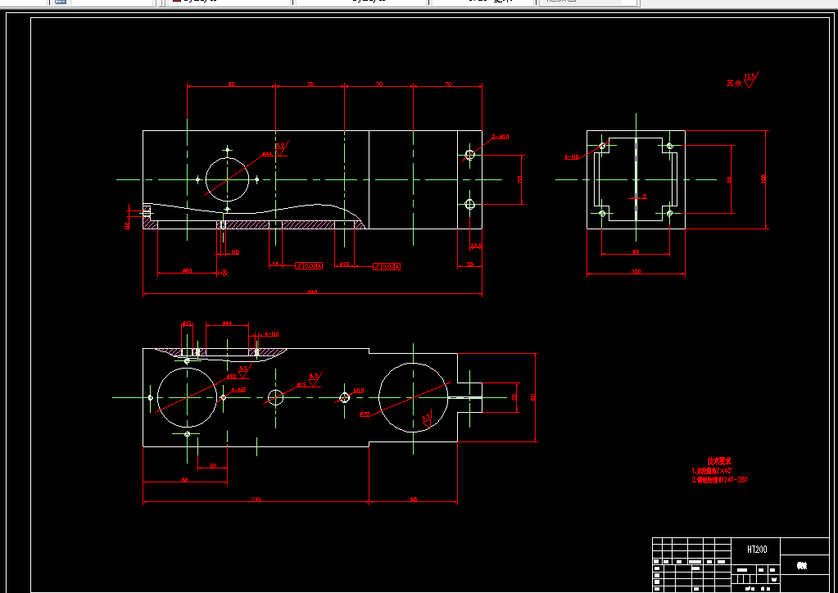Click the 0.05 A parallelism tolerance frame
The image size is (838, 593).
coord(309,265)
